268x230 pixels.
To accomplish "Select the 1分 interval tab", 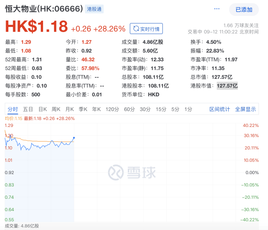I will [188, 109].
